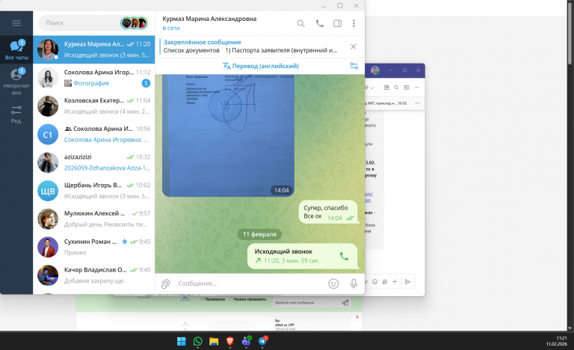Viewport: 574px width, 350px height.
Task: Select the active Курмаз Марина chat row
Action: pos(94,49)
